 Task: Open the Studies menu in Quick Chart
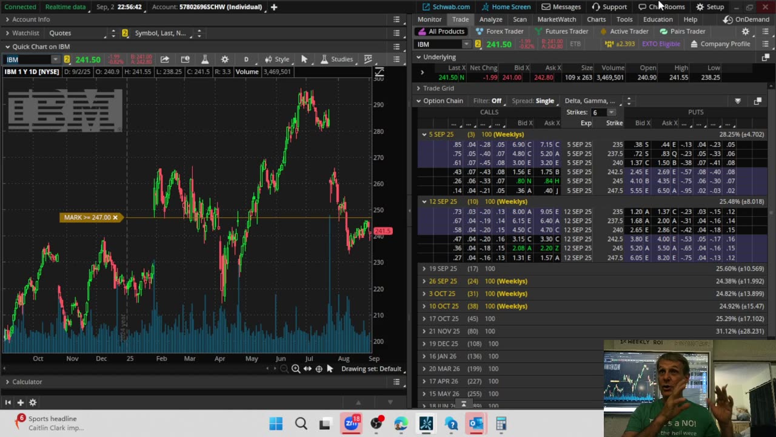(336, 59)
